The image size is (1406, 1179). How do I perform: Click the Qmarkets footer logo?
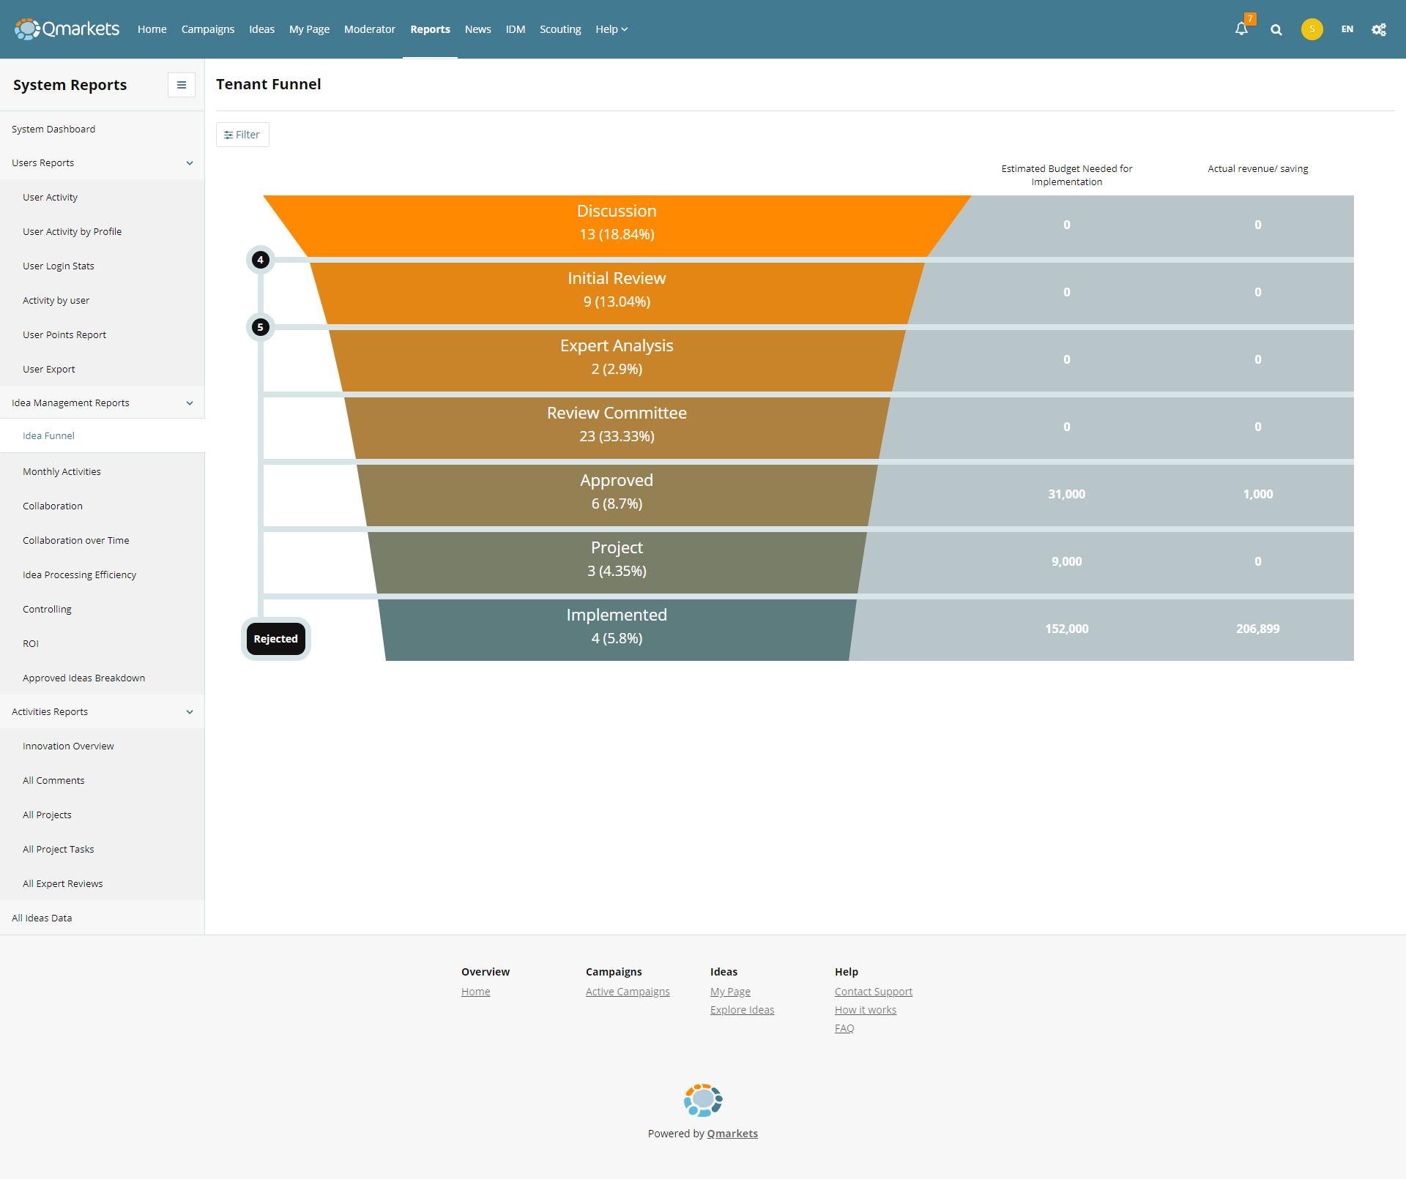point(703,1100)
